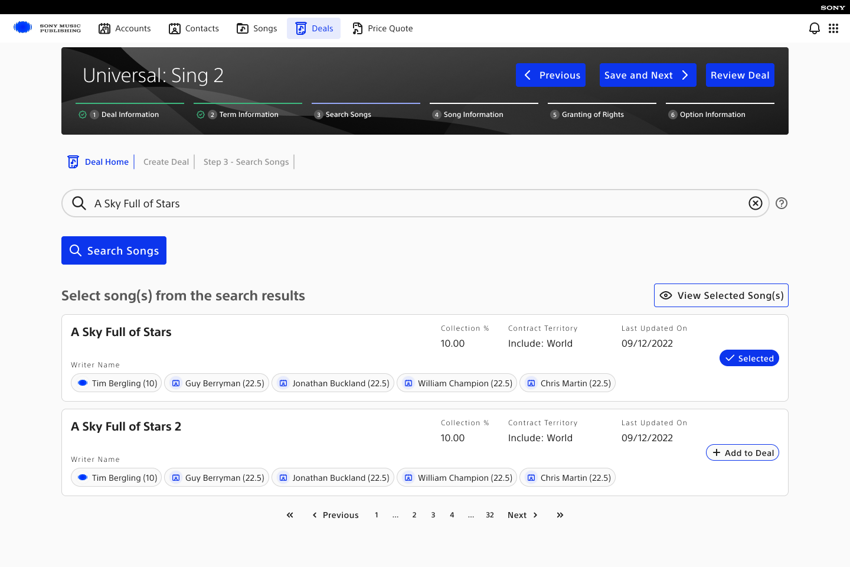Go to results page 1

(x=377, y=515)
